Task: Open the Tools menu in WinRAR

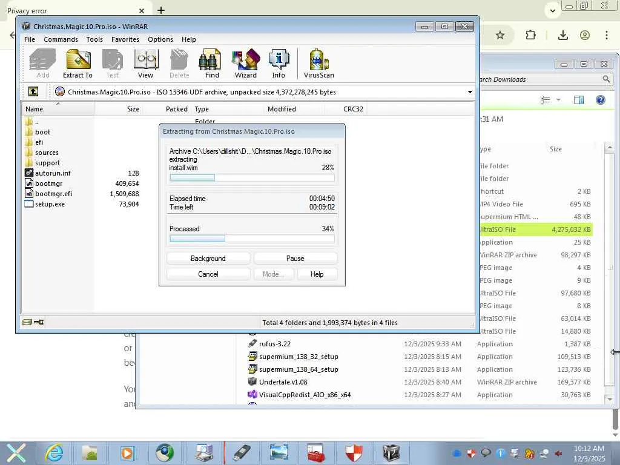Action: tap(94, 39)
